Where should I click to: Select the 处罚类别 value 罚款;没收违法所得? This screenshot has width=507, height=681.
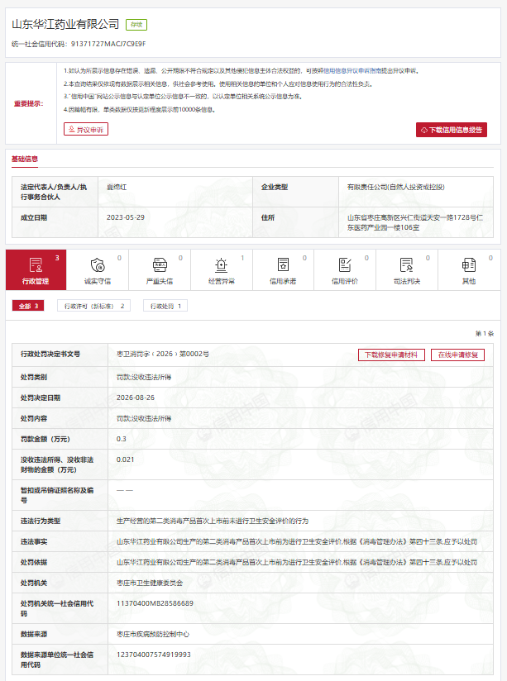(x=143, y=377)
